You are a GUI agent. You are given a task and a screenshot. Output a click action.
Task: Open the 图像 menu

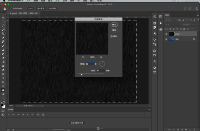tap(42, 1)
